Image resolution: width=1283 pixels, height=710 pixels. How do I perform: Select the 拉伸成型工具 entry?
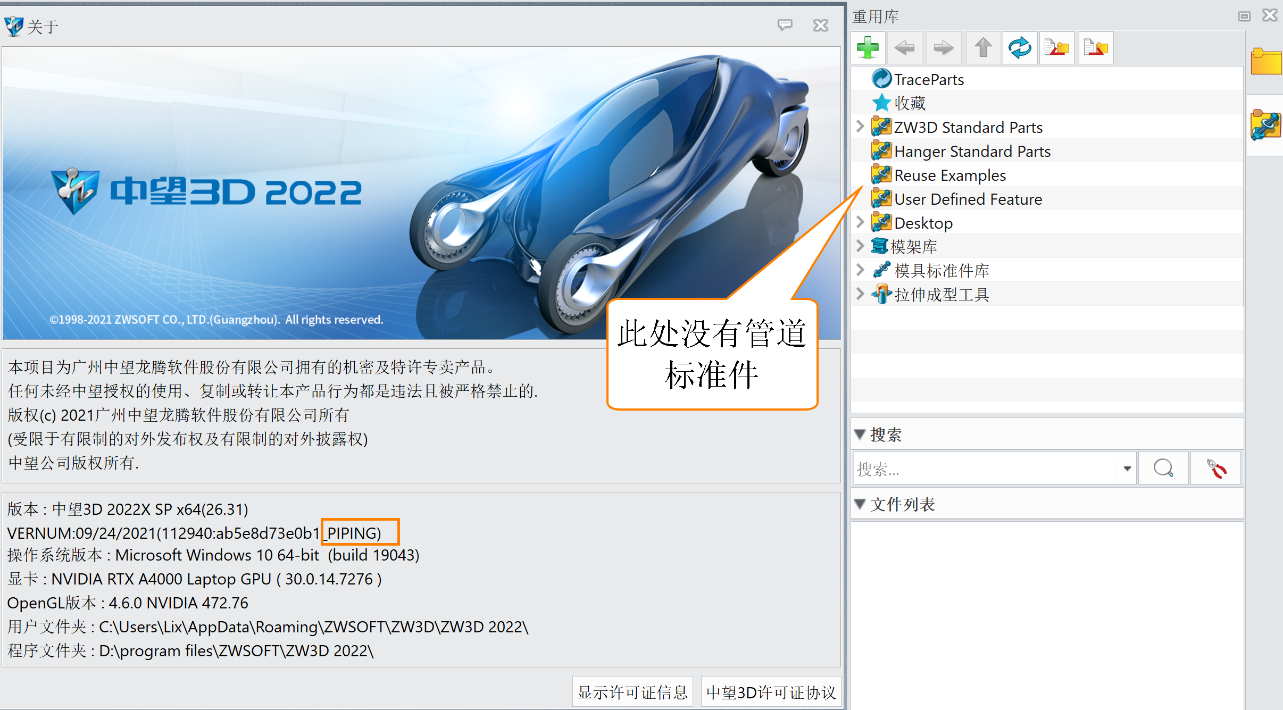(x=942, y=295)
